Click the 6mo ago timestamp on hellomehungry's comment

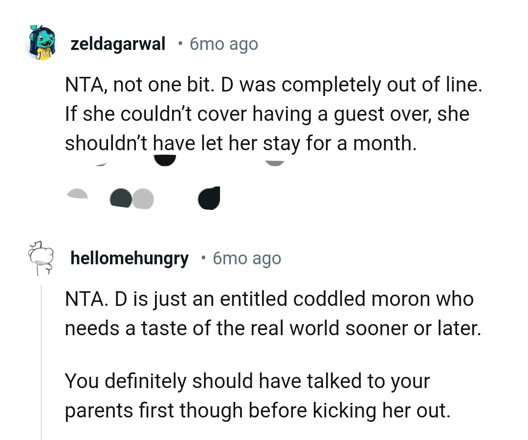[x=246, y=258]
